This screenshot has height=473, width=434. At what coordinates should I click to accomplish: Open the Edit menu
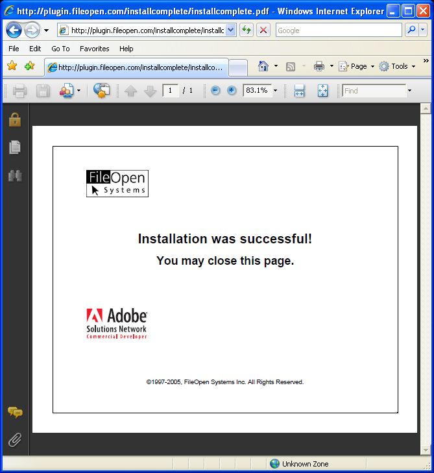pyautogui.click(x=35, y=49)
